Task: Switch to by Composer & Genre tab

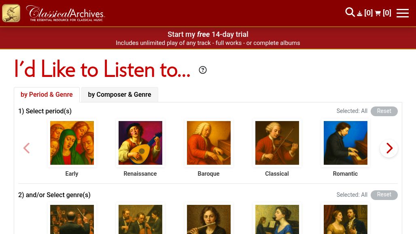Action: coord(119,95)
